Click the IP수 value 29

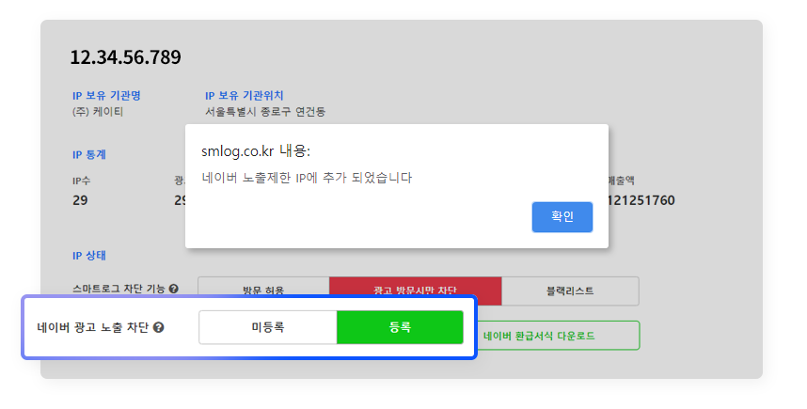80,200
